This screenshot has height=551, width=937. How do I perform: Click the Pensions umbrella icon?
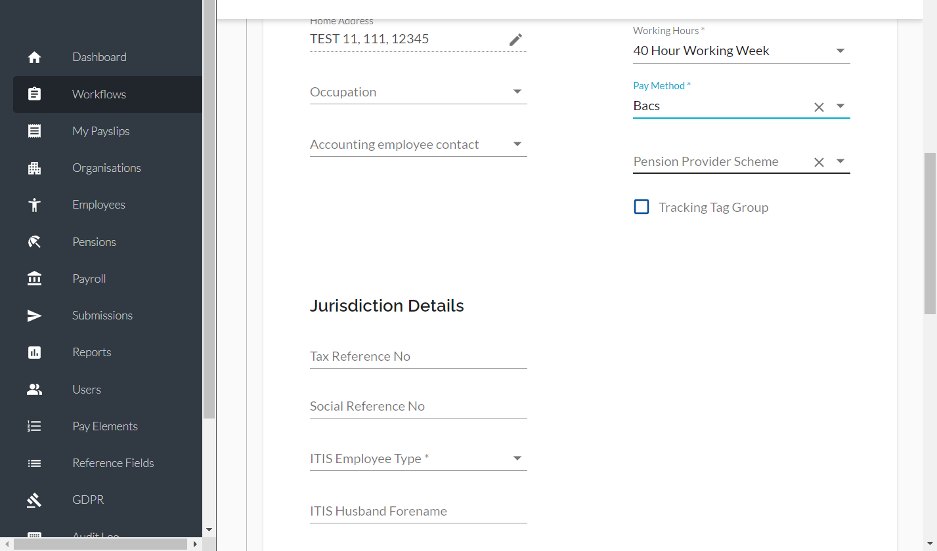tap(35, 242)
